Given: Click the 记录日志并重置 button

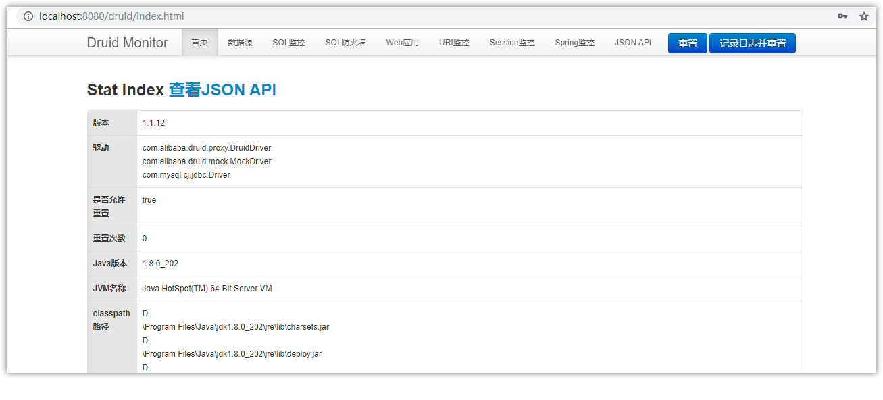Looking at the screenshot, I should [753, 43].
